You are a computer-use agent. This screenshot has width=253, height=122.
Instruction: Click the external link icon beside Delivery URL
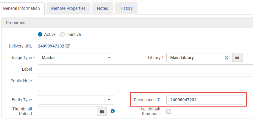(68, 46)
